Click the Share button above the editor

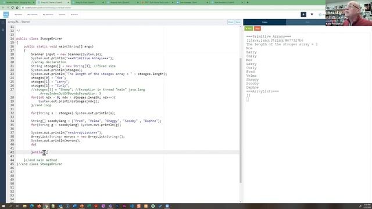click(231, 22)
